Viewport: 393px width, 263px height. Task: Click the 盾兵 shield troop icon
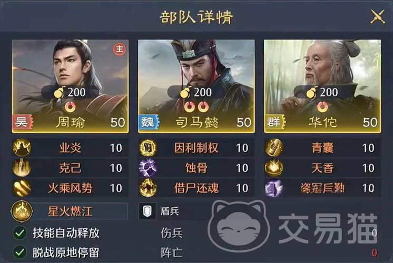click(x=148, y=211)
